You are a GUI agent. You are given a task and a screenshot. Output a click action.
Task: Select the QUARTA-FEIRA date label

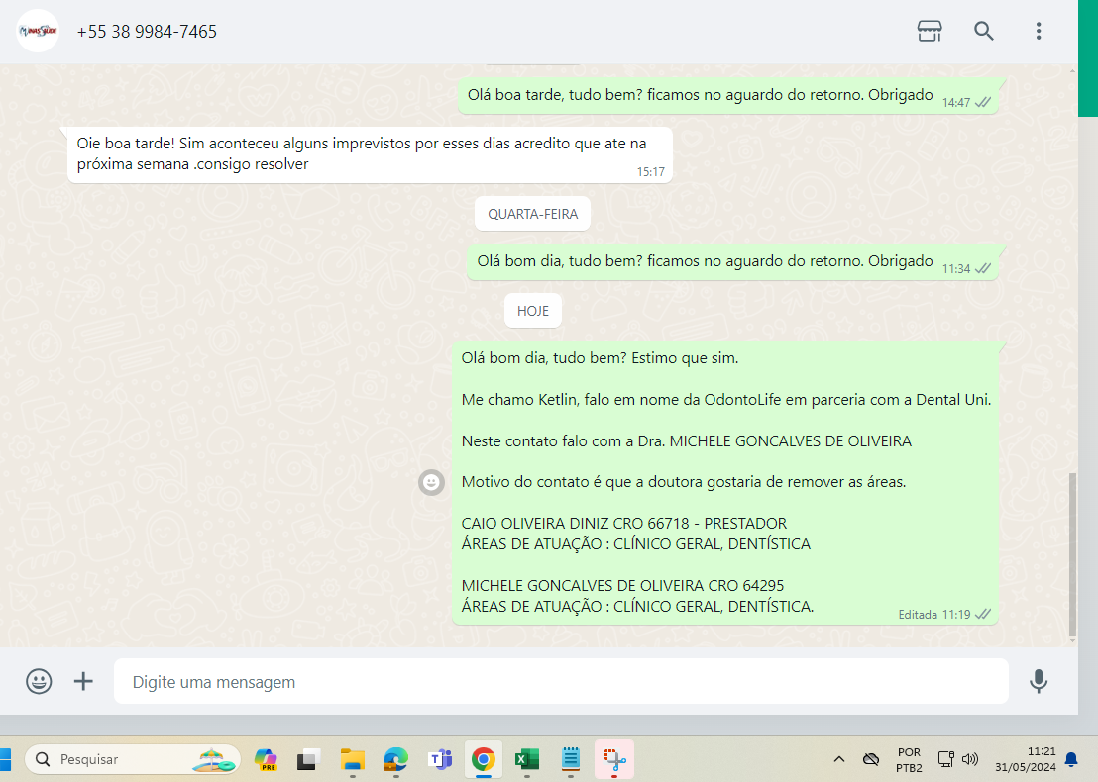tap(532, 214)
